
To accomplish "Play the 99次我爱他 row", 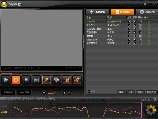I will tap(129, 40).
